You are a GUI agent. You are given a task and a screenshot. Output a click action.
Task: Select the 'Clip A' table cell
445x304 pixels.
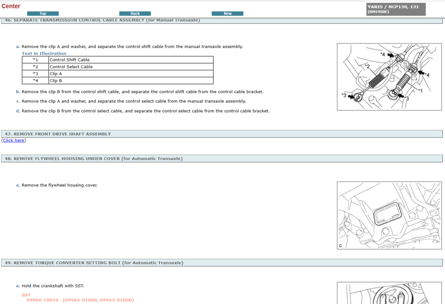pos(56,74)
